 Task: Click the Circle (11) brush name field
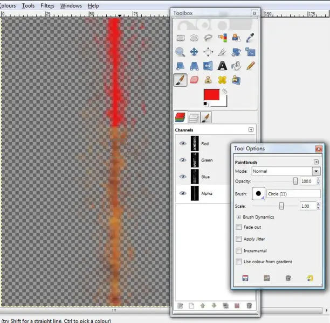[x=293, y=194]
